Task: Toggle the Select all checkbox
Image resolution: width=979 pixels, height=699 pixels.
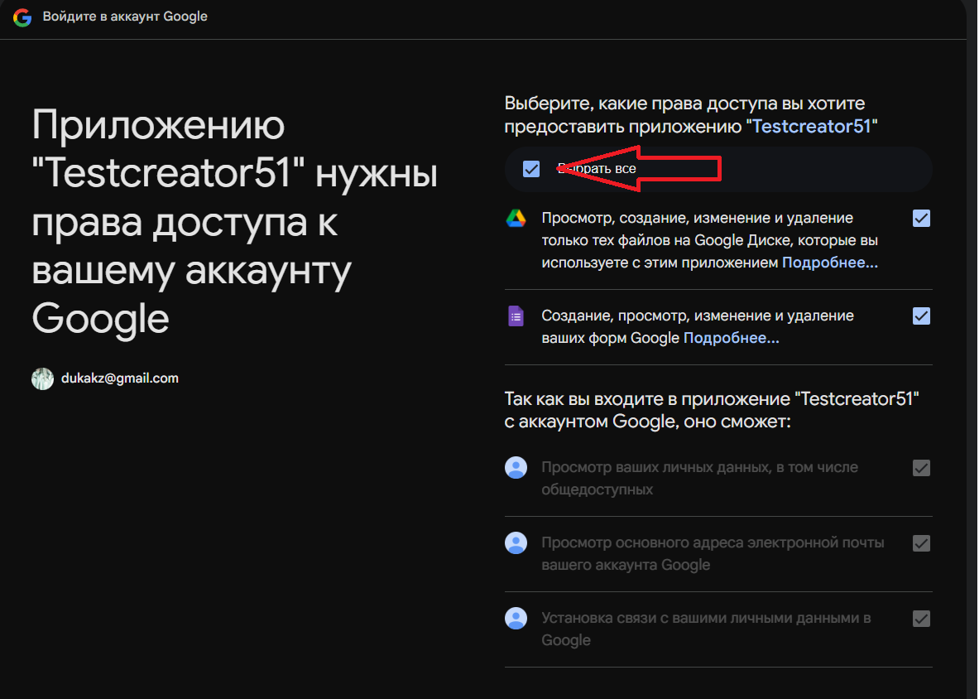Action: 531,169
